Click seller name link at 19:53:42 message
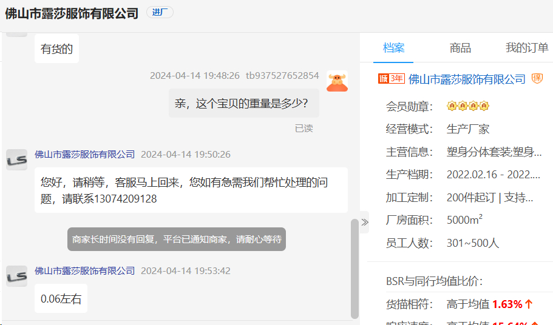 point(84,270)
